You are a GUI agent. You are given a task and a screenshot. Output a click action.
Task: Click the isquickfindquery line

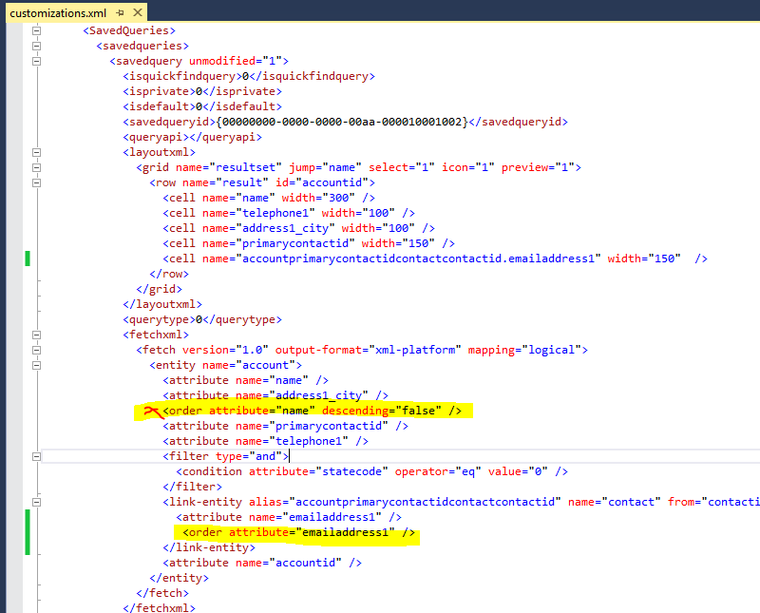pos(249,76)
